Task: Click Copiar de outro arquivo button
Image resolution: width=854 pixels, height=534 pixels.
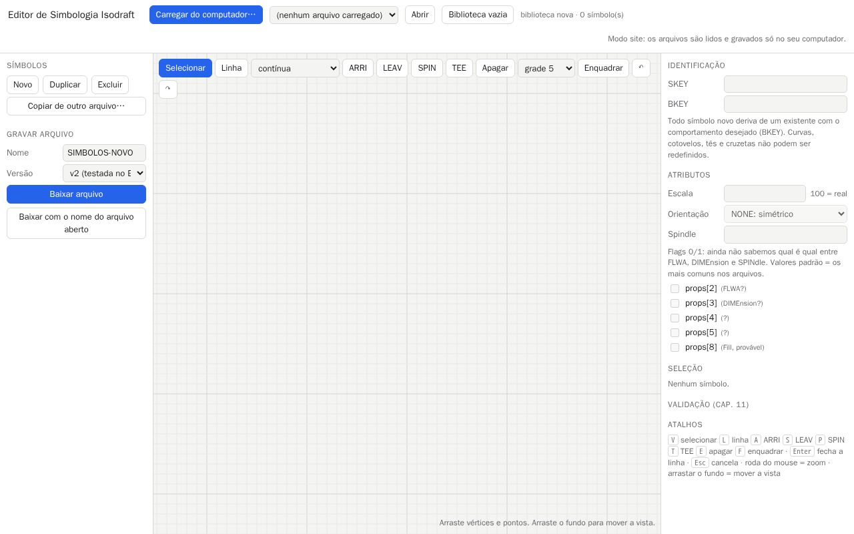Action: 76,106
